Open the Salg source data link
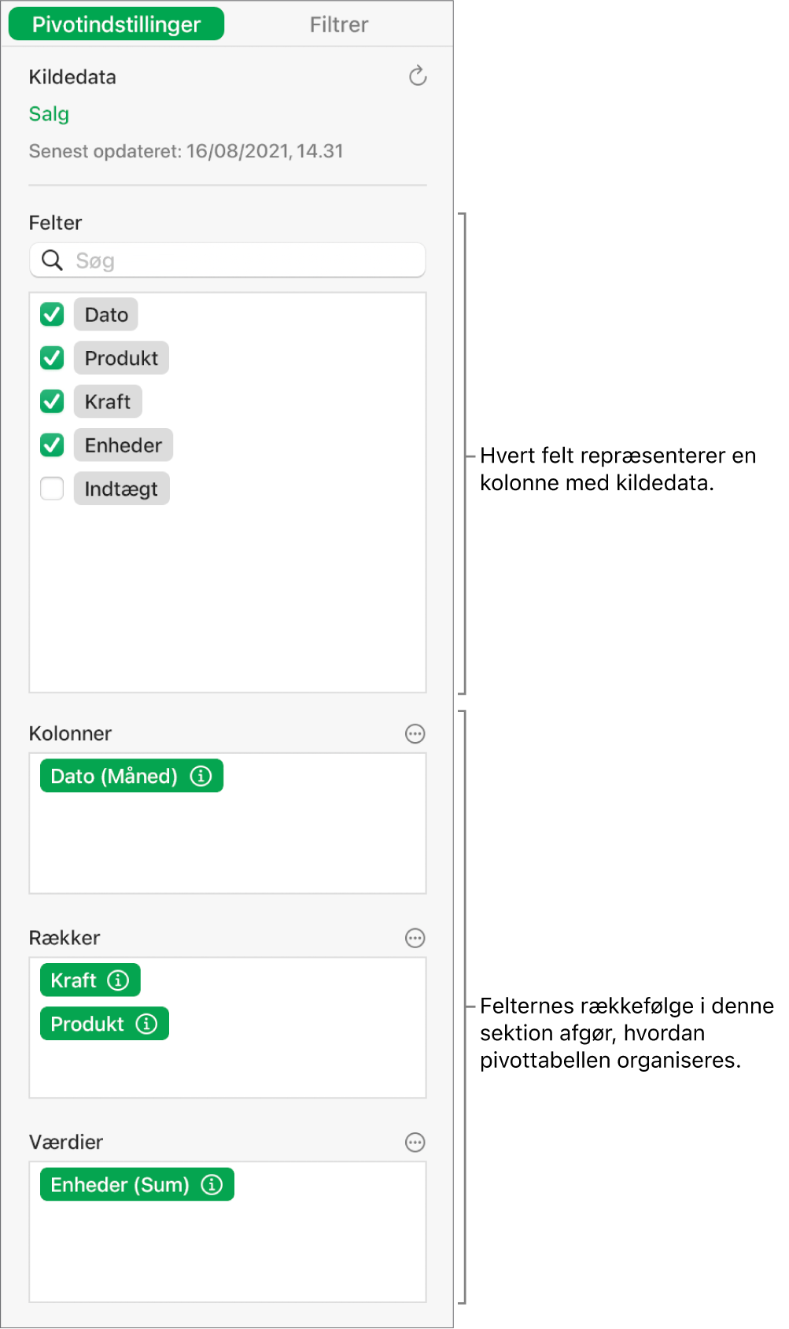The image size is (789, 1329). pos(49,113)
